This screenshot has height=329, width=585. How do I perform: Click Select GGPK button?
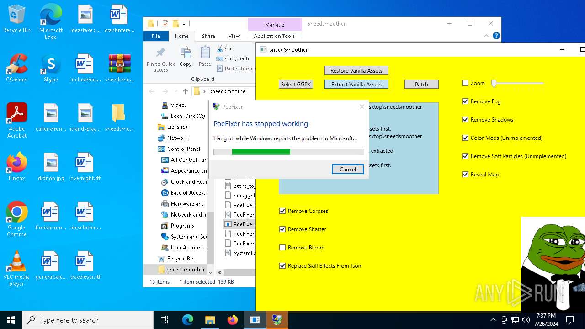[296, 84]
